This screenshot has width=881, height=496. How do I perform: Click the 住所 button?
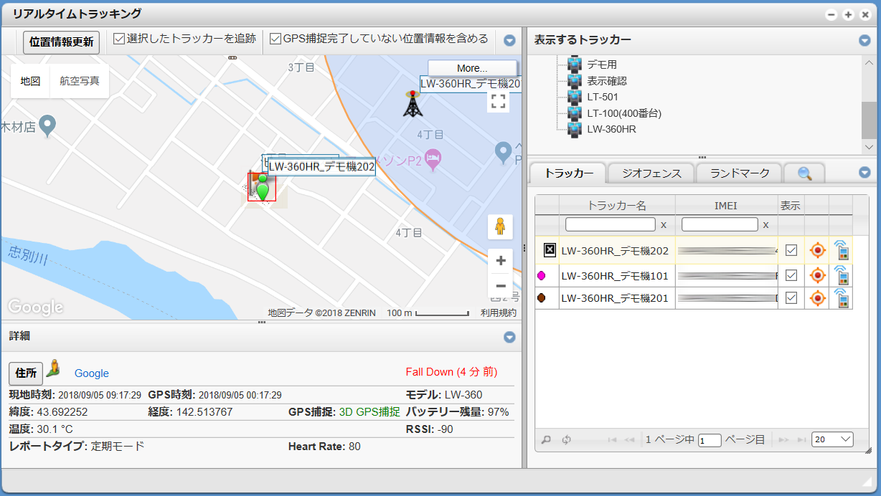[x=26, y=373]
